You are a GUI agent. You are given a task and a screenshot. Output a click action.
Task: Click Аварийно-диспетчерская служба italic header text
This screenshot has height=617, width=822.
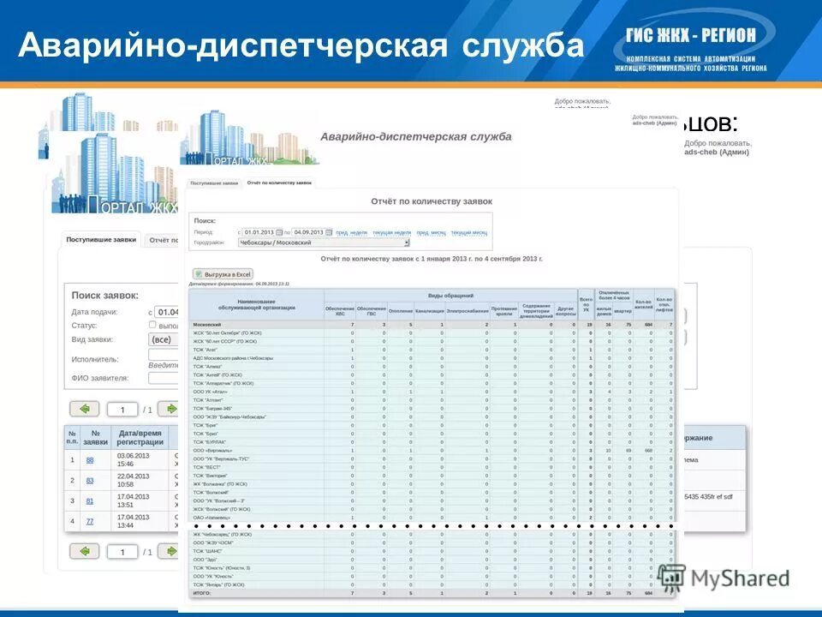(416, 137)
